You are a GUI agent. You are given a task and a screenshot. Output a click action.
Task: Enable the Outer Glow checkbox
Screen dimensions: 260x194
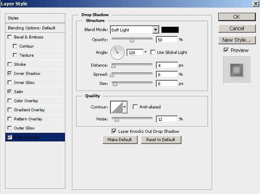(10, 128)
